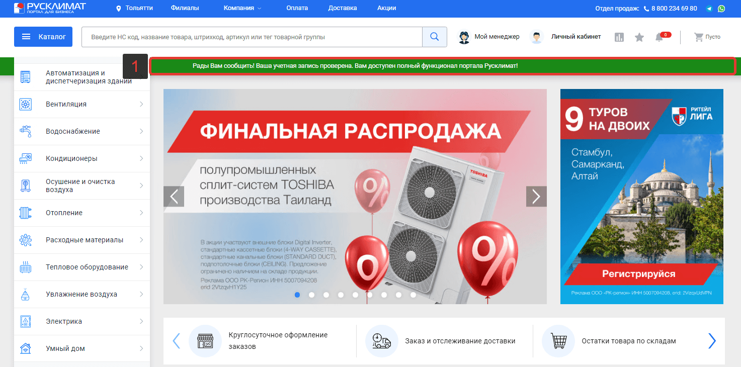
Task: Click the Электрика category icon
Action: [x=25, y=321]
